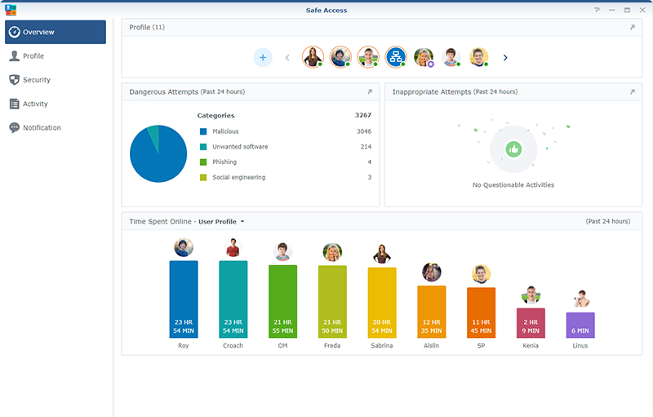Viewport: 653px width, 417px height.
Task: Click Kenia's 2 HR 9 MIN bar
Action: tap(531, 323)
